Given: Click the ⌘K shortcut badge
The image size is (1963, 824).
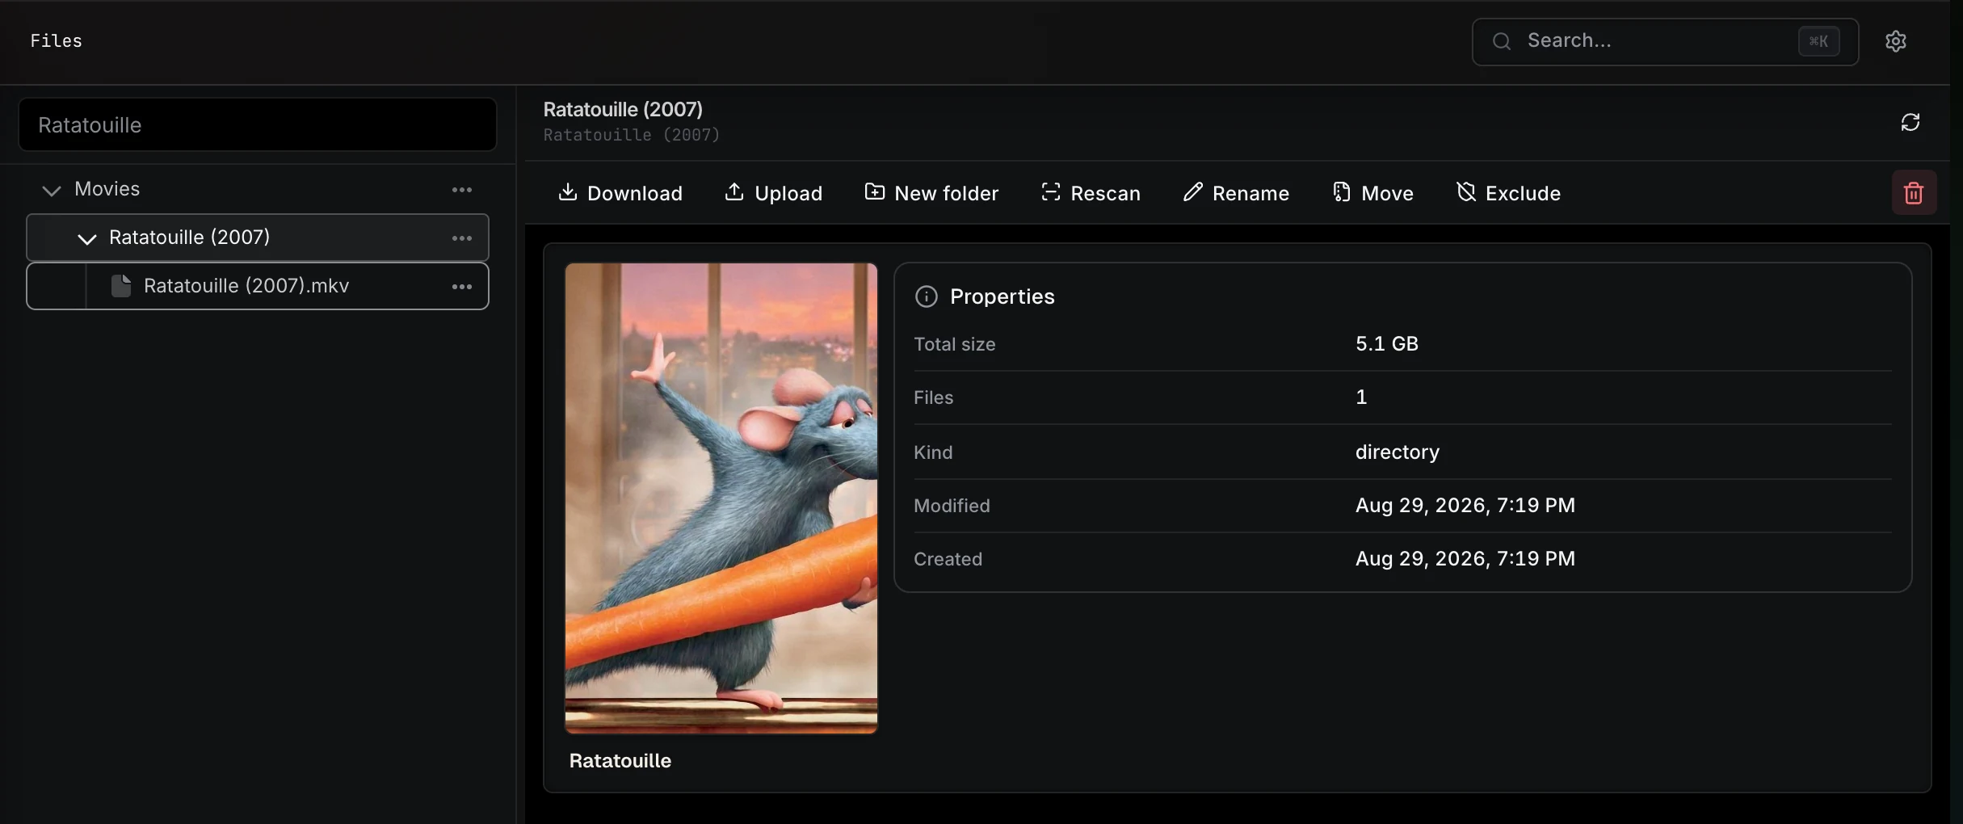Looking at the screenshot, I should [1818, 41].
